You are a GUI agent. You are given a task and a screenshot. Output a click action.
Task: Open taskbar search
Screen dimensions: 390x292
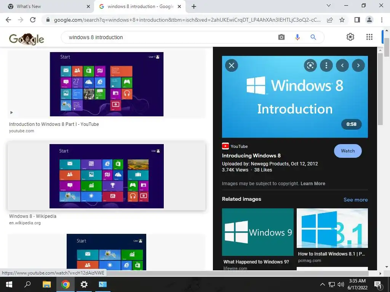tap(27, 284)
